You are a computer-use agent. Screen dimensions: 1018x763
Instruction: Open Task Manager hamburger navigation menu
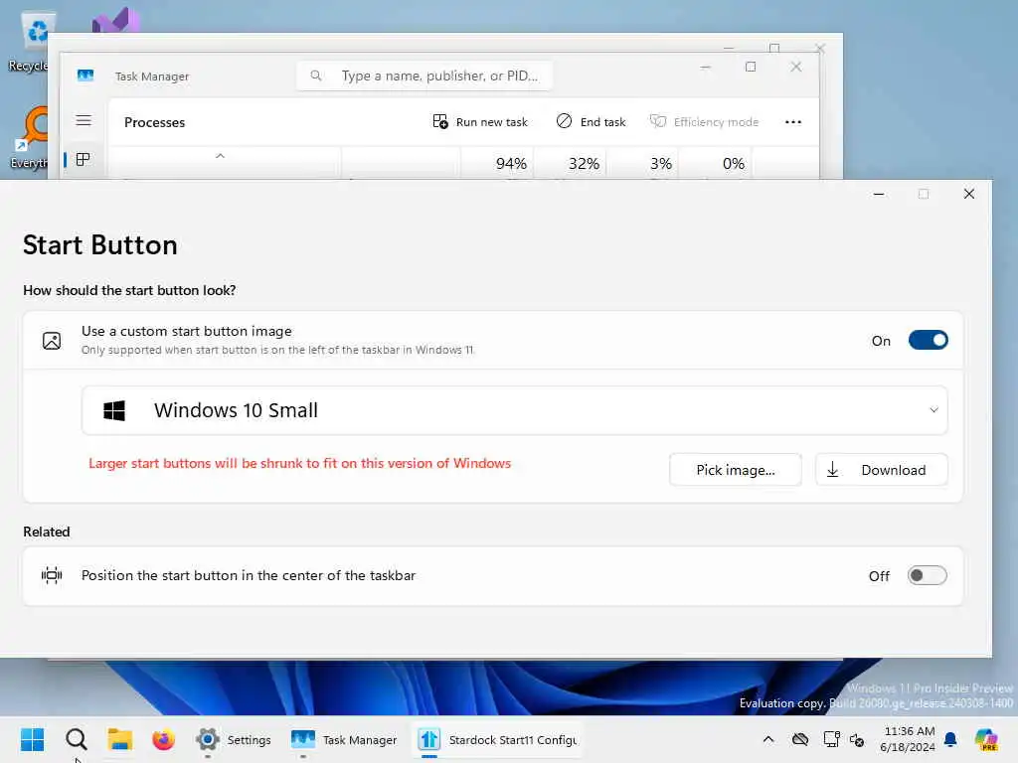pos(84,120)
